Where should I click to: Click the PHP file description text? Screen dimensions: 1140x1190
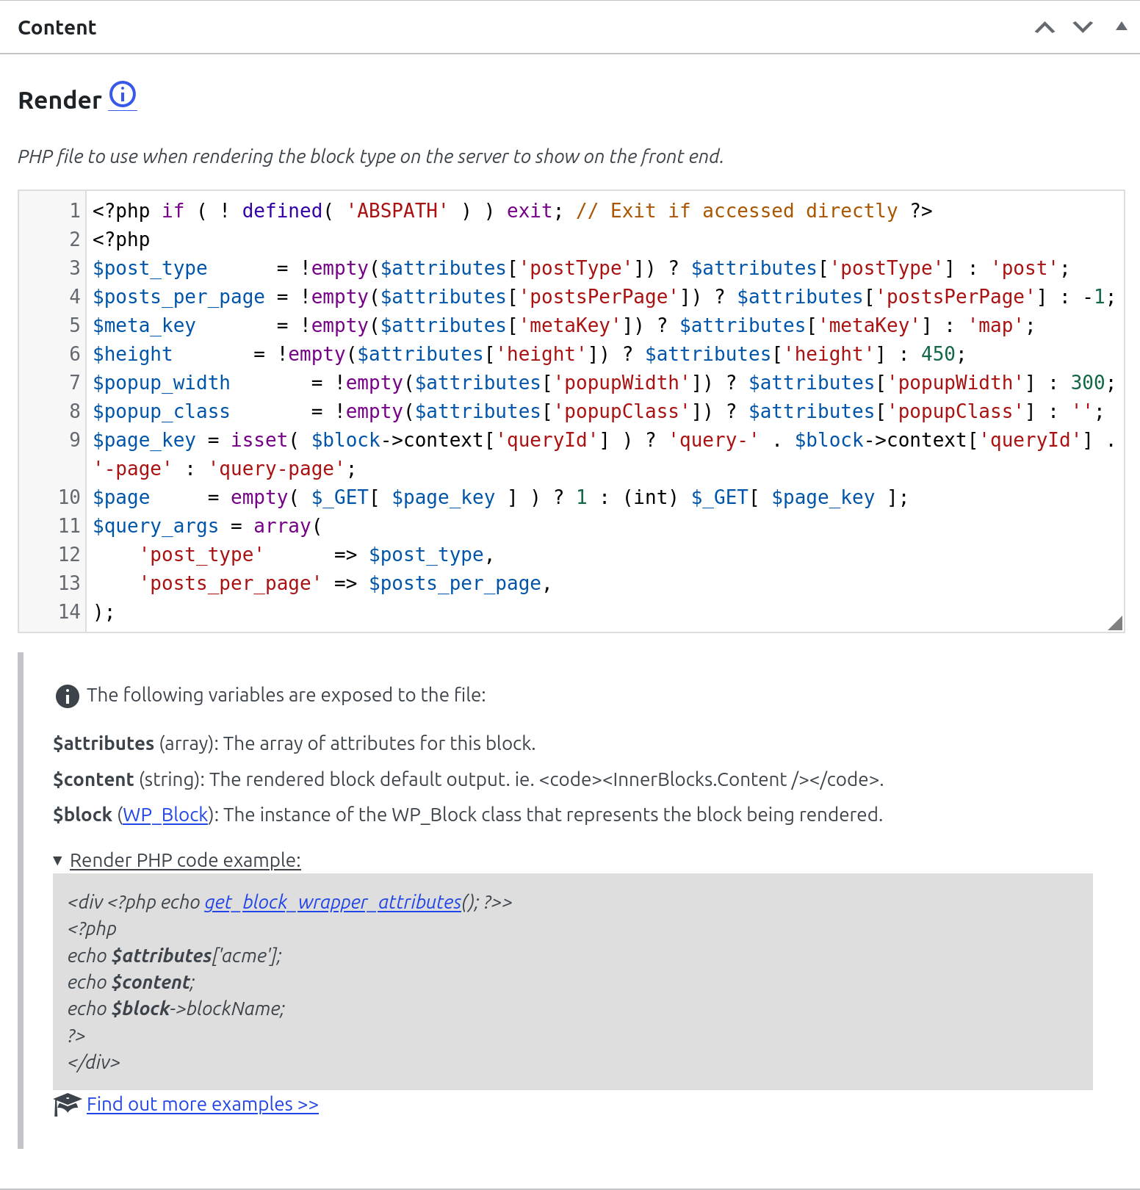click(x=371, y=156)
